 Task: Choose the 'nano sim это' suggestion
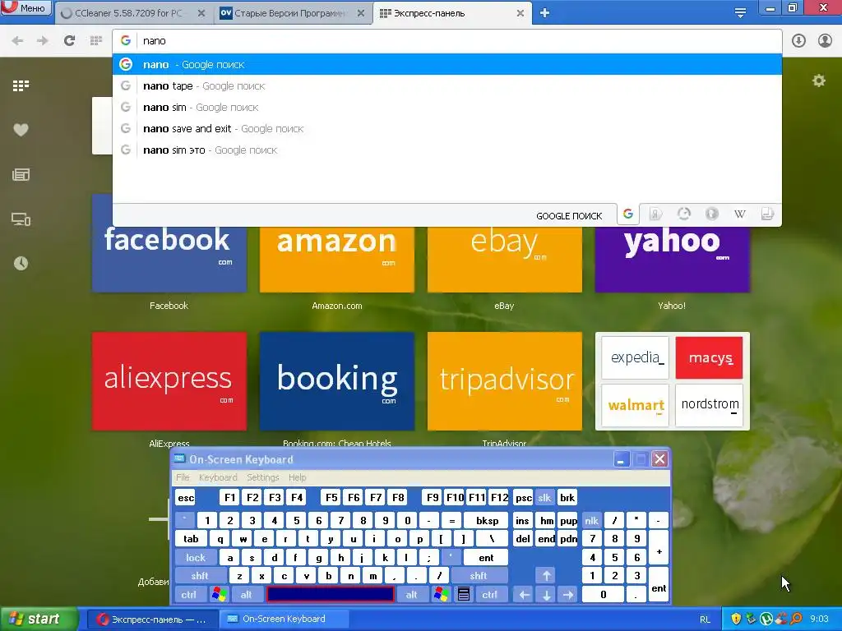446,150
